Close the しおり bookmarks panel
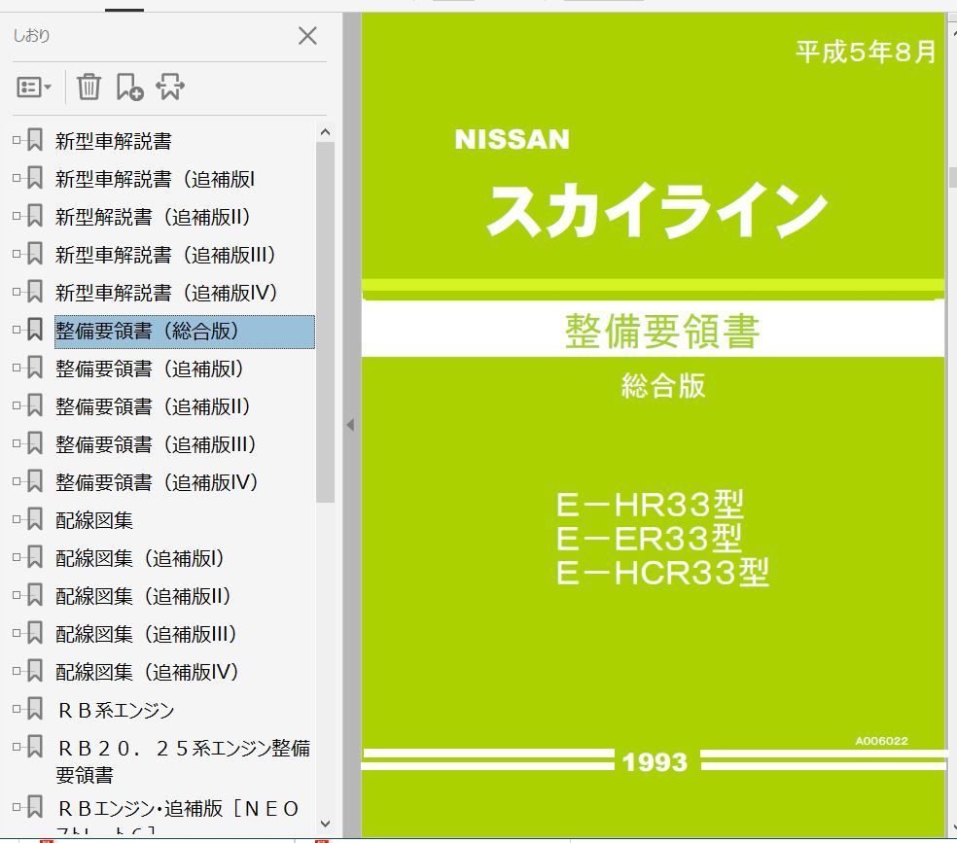This screenshot has width=957, height=843. pos(307,35)
